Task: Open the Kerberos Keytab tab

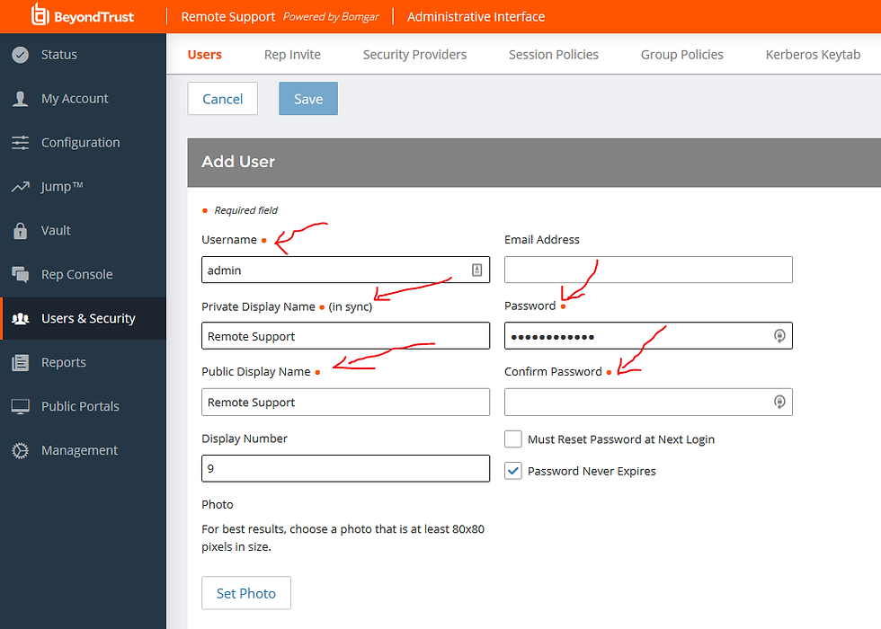Action: click(x=813, y=55)
